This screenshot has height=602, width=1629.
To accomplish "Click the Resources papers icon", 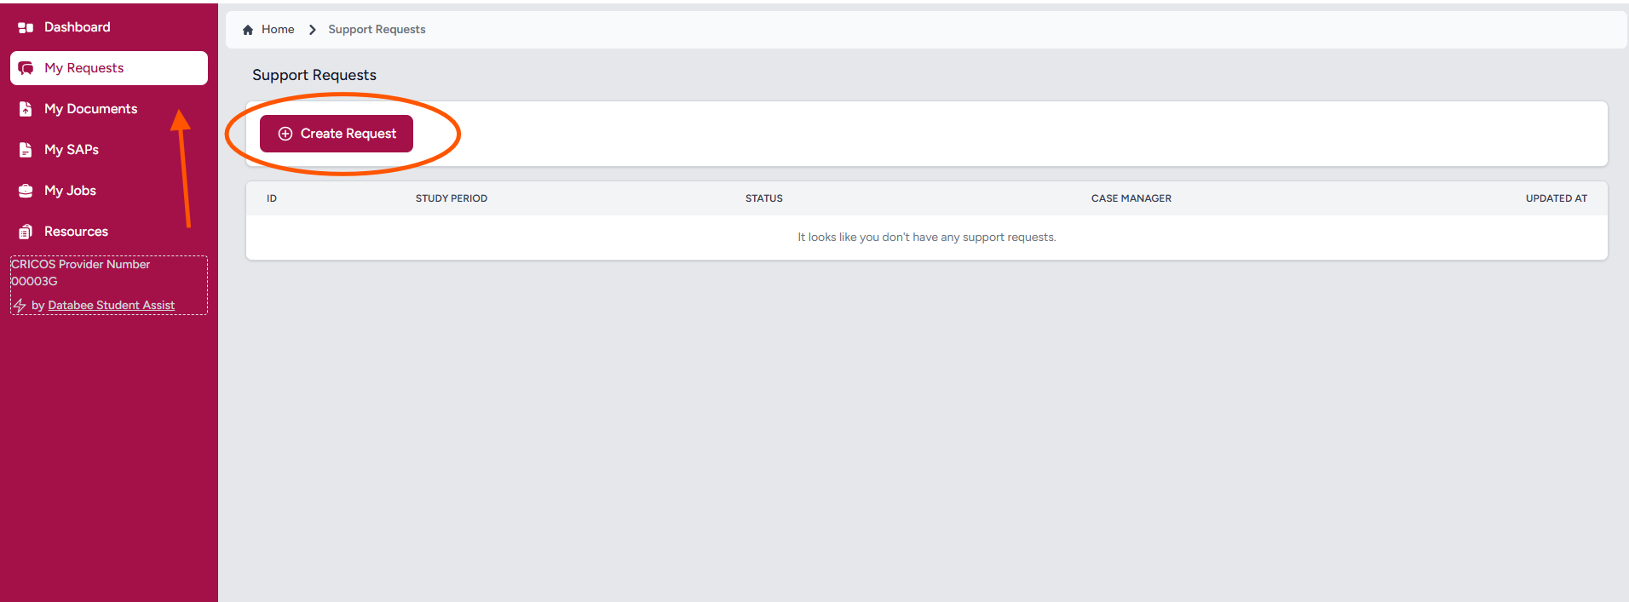I will coord(26,232).
